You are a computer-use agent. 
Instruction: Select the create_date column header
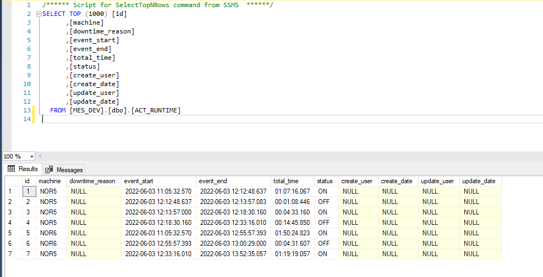click(x=398, y=181)
